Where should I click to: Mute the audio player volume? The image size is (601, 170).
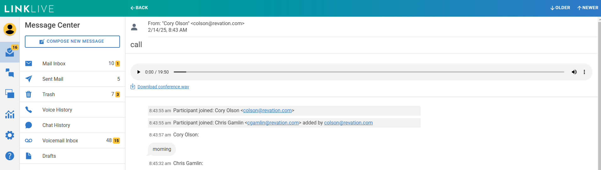point(574,72)
